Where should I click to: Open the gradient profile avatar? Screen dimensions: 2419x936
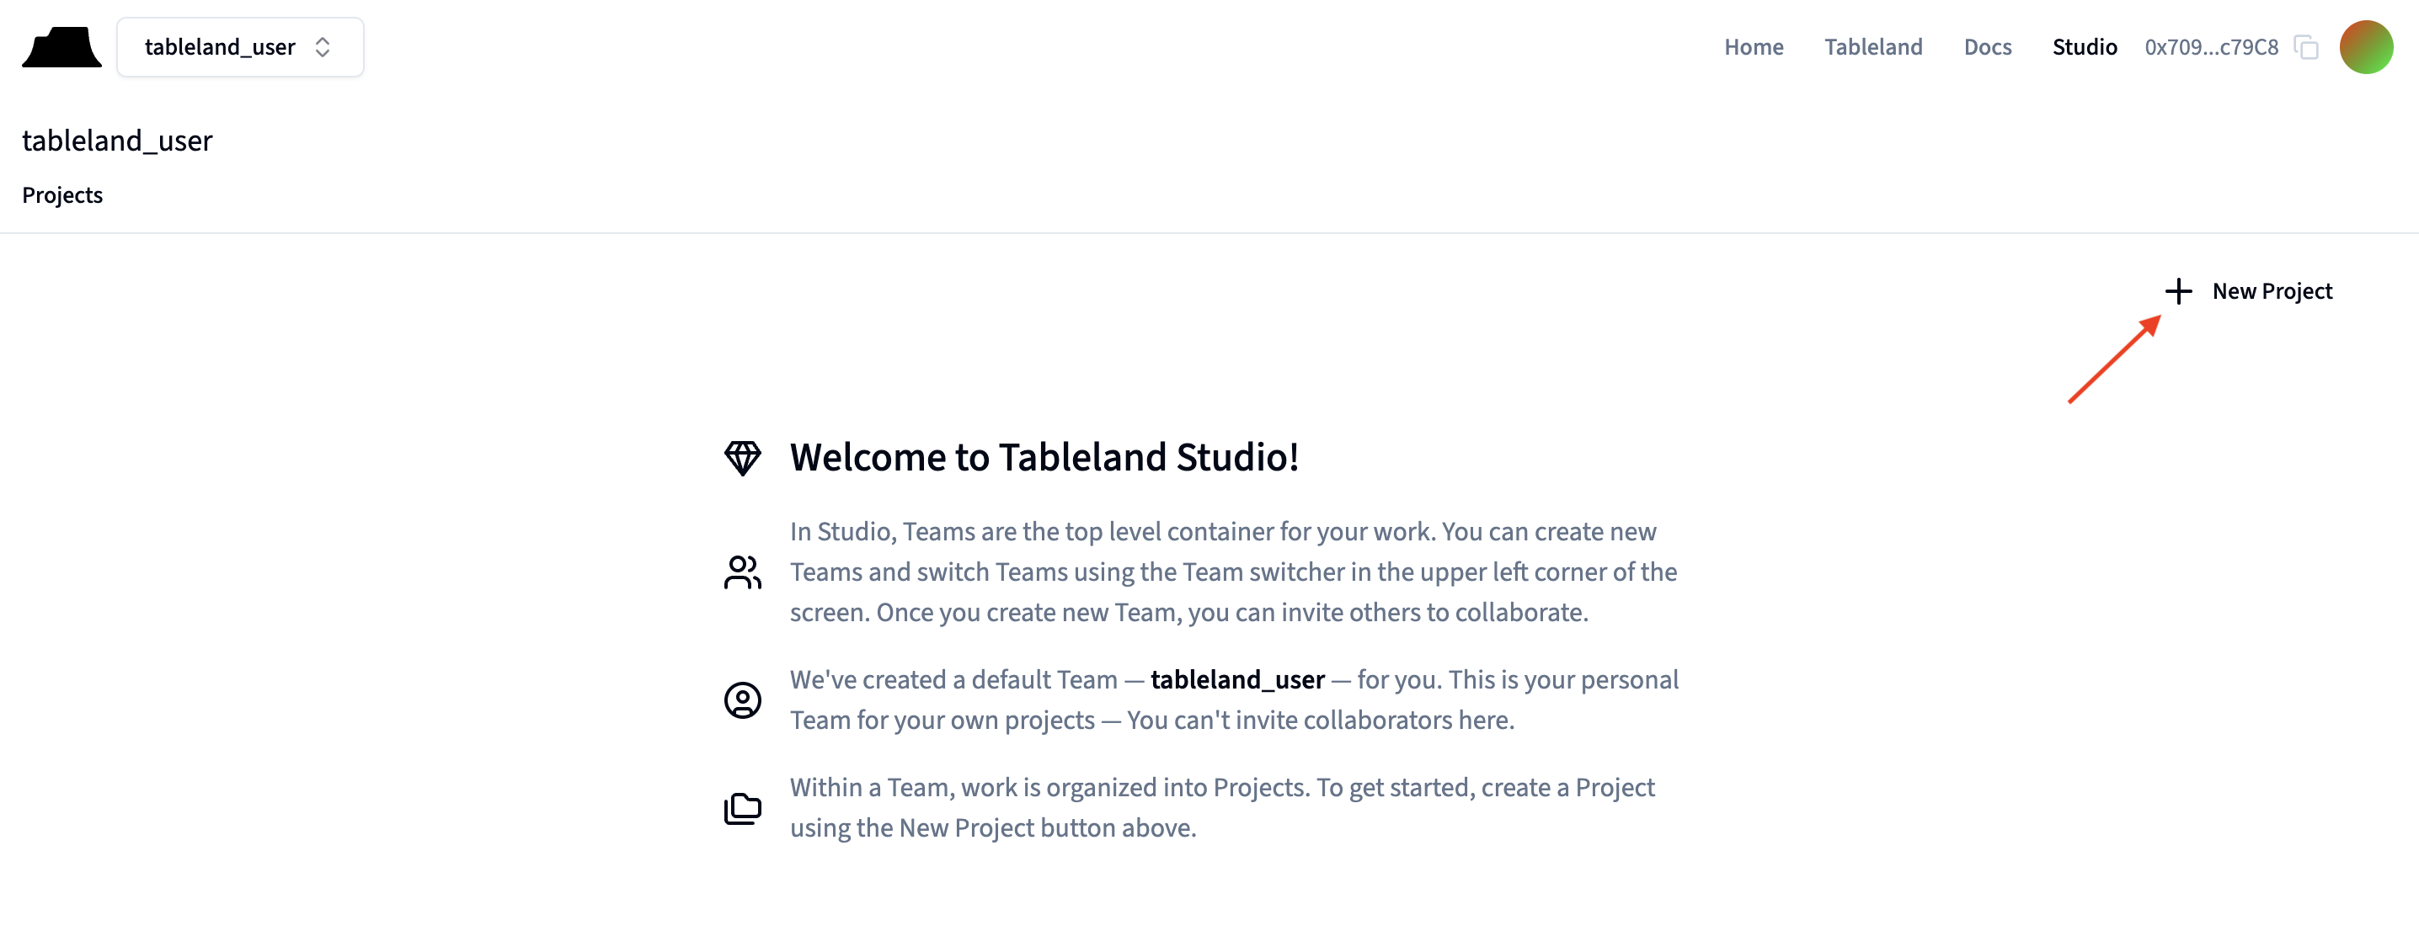point(2364,47)
